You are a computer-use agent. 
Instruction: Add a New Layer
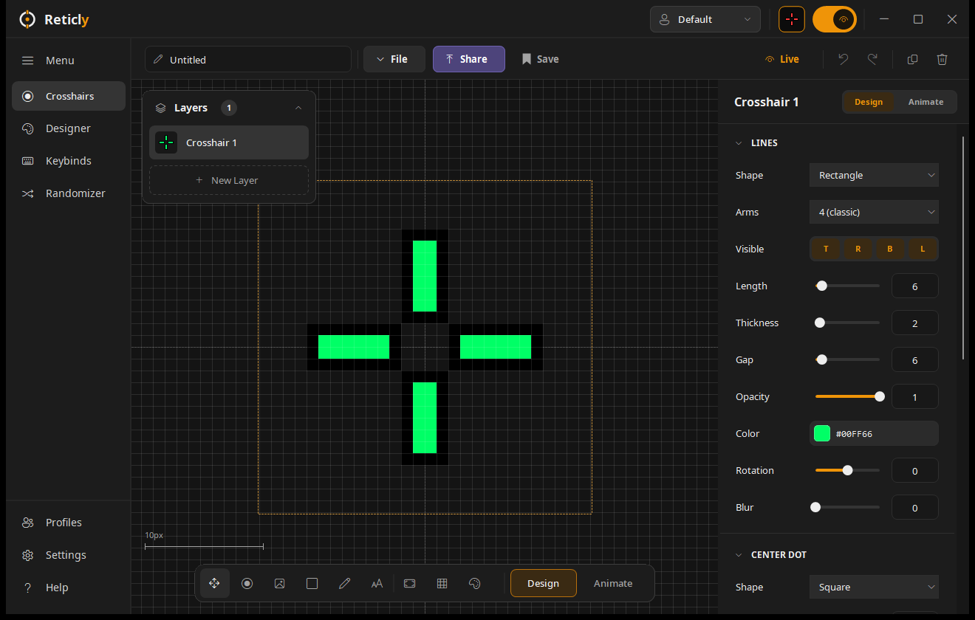229,180
